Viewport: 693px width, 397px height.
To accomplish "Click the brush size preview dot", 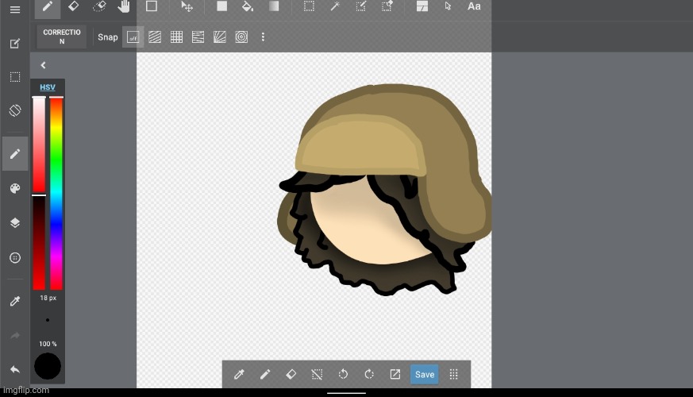I will tap(48, 320).
